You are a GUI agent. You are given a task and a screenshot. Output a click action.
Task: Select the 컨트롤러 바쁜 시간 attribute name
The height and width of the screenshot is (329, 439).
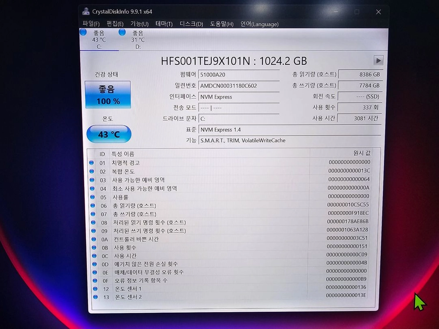click(137, 239)
